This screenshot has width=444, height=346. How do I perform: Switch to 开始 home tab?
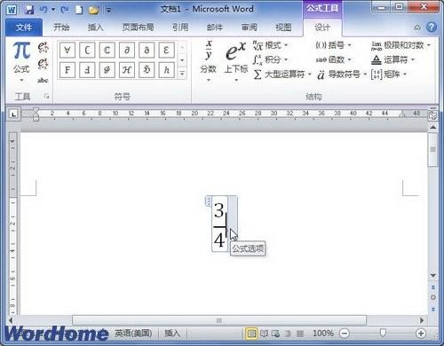pos(61,28)
